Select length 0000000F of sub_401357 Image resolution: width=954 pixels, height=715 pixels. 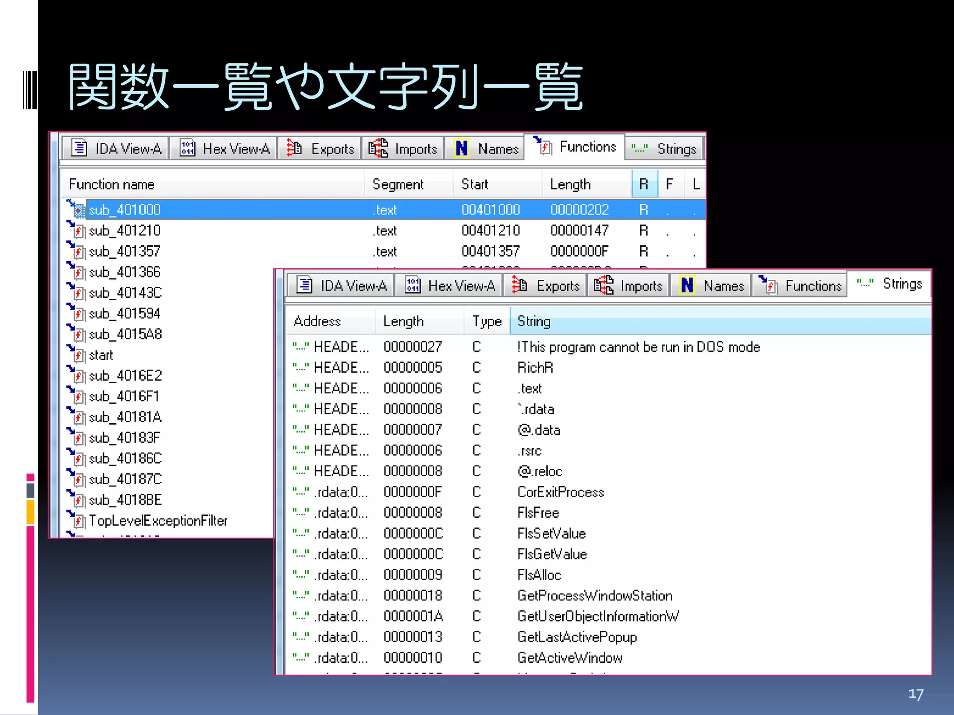coord(579,251)
